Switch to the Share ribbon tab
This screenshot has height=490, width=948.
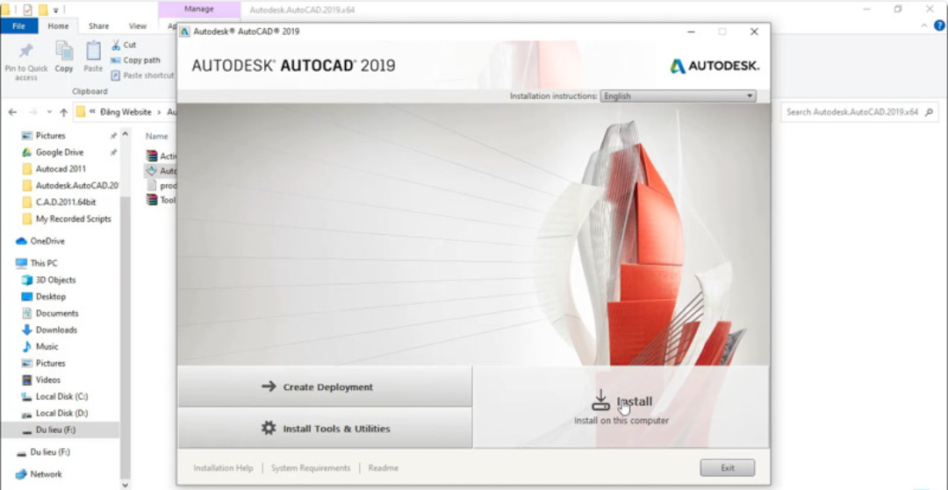(x=98, y=26)
